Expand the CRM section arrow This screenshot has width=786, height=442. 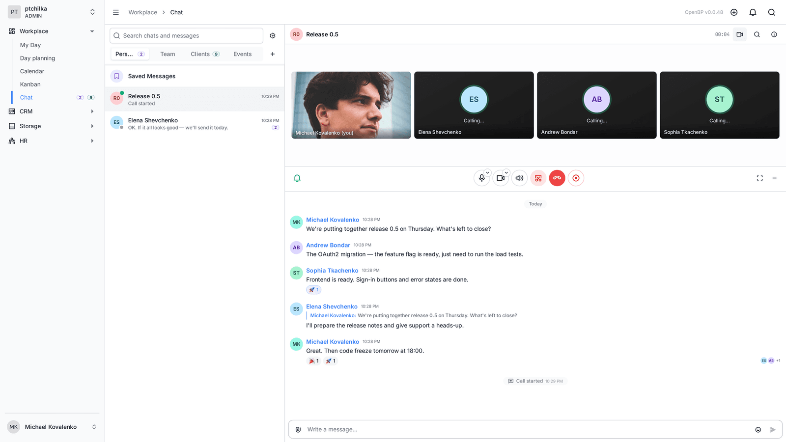coord(92,111)
